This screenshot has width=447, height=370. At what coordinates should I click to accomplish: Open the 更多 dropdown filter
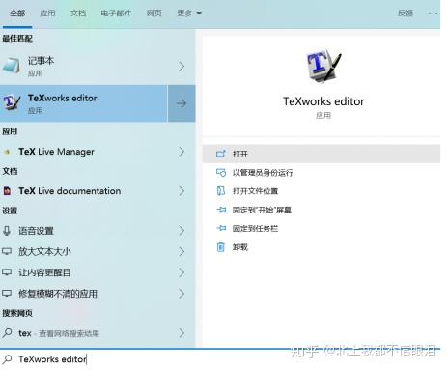(189, 14)
